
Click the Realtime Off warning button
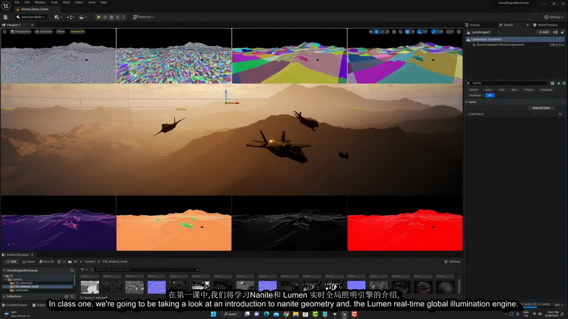(x=77, y=32)
